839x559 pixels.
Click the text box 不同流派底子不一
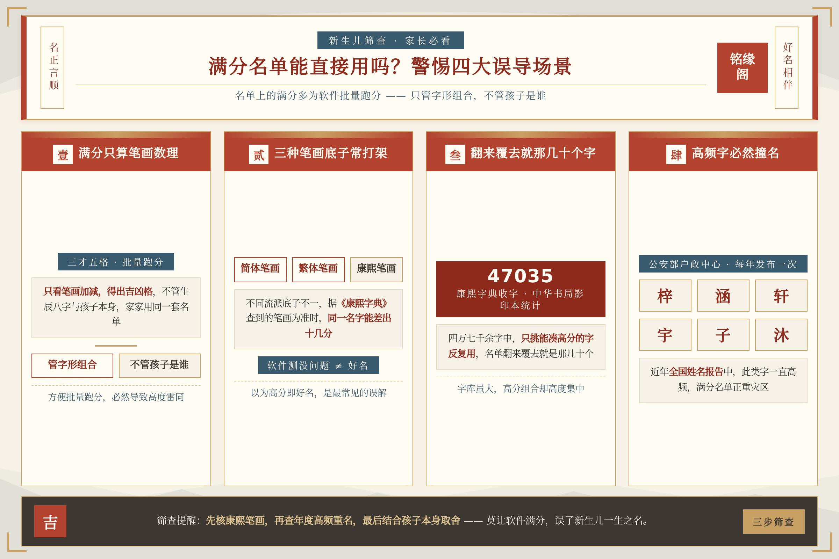point(318,319)
